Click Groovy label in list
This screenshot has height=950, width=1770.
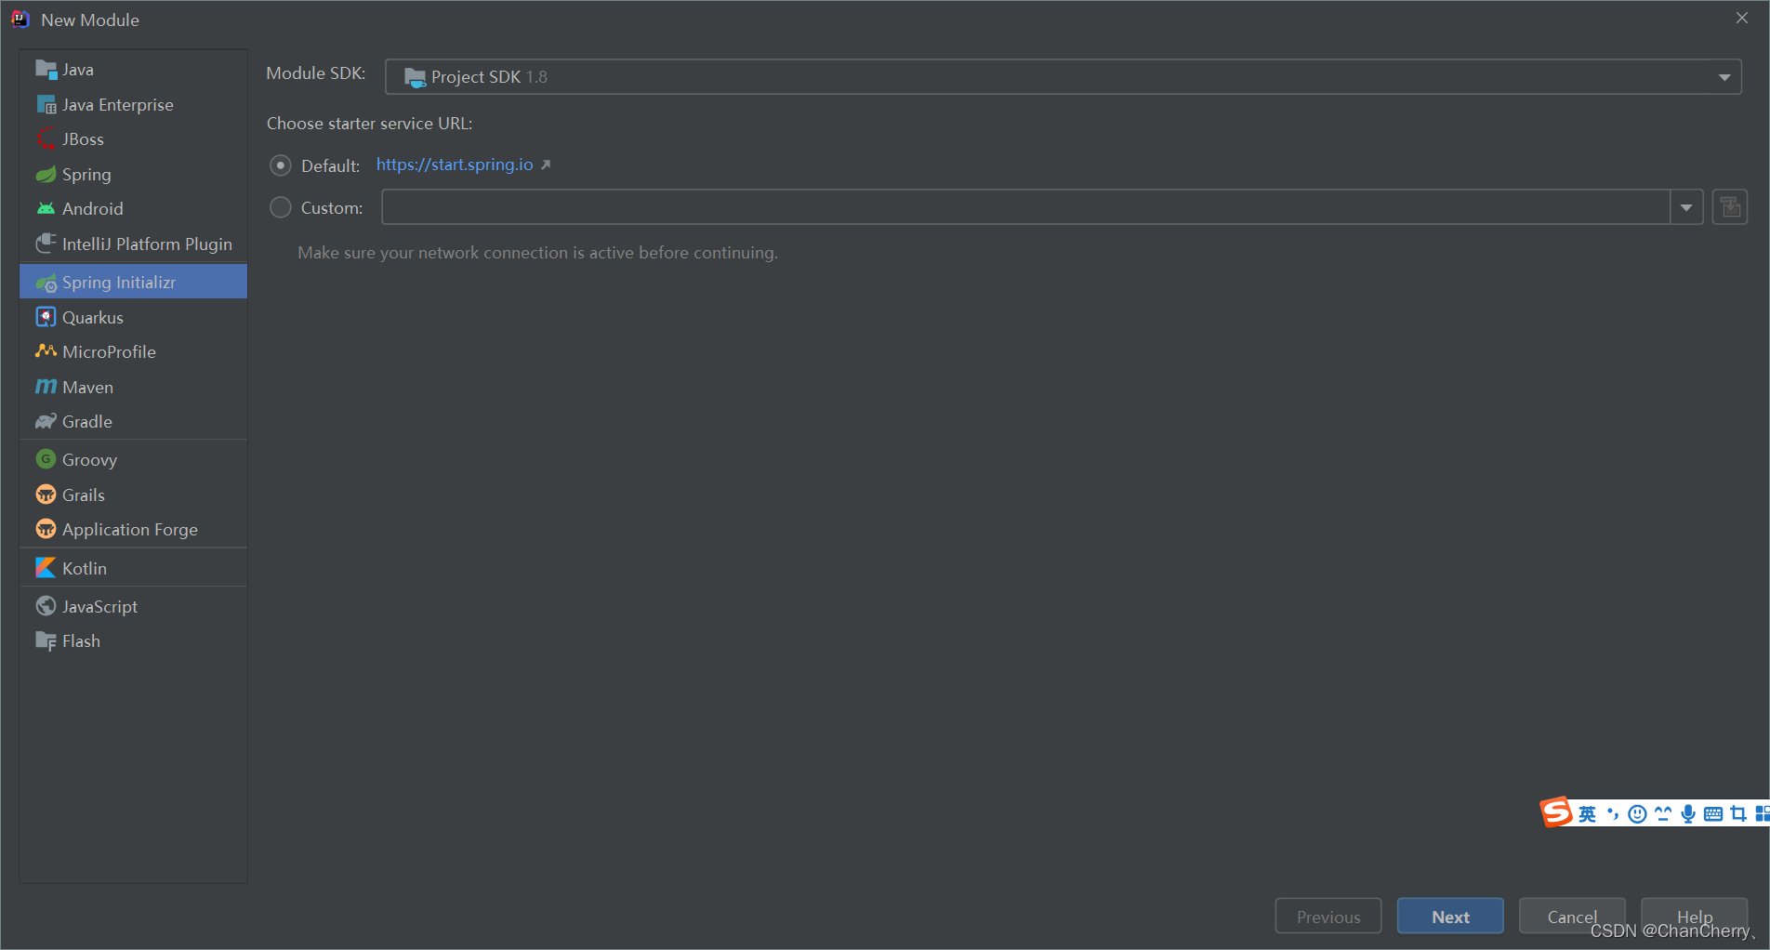pyautogui.click(x=89, y=460)
